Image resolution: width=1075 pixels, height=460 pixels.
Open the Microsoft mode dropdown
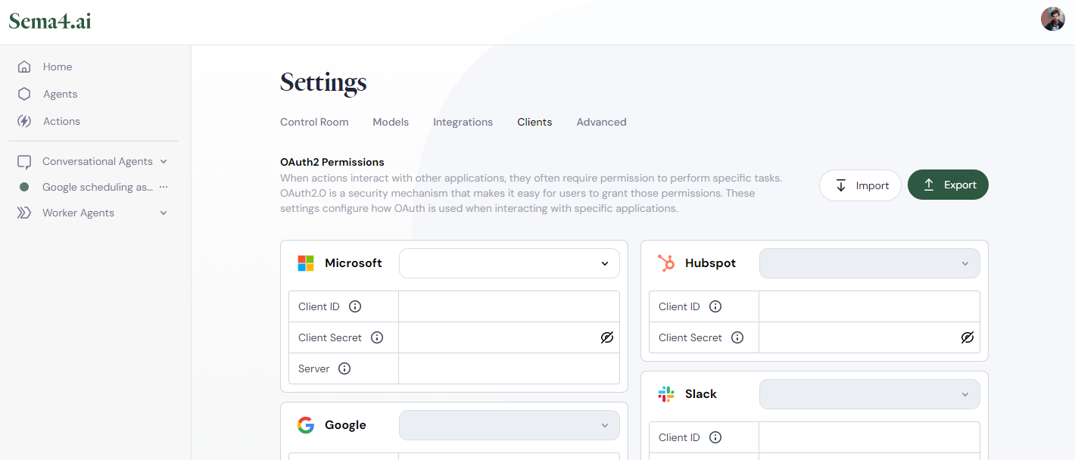click(509, 263)
